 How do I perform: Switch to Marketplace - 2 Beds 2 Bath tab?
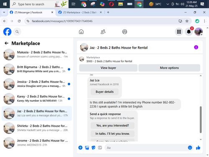click(80, 13)
